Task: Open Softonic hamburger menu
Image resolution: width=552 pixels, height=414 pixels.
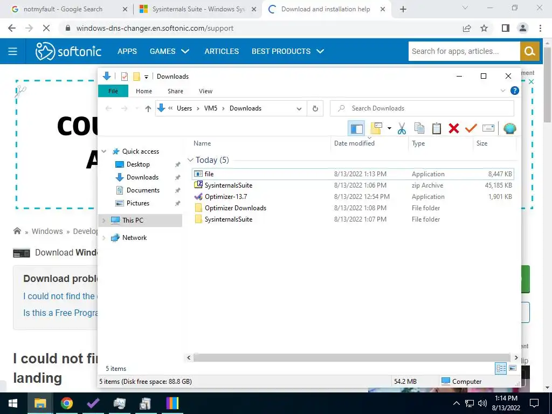Action: point(13,51)
